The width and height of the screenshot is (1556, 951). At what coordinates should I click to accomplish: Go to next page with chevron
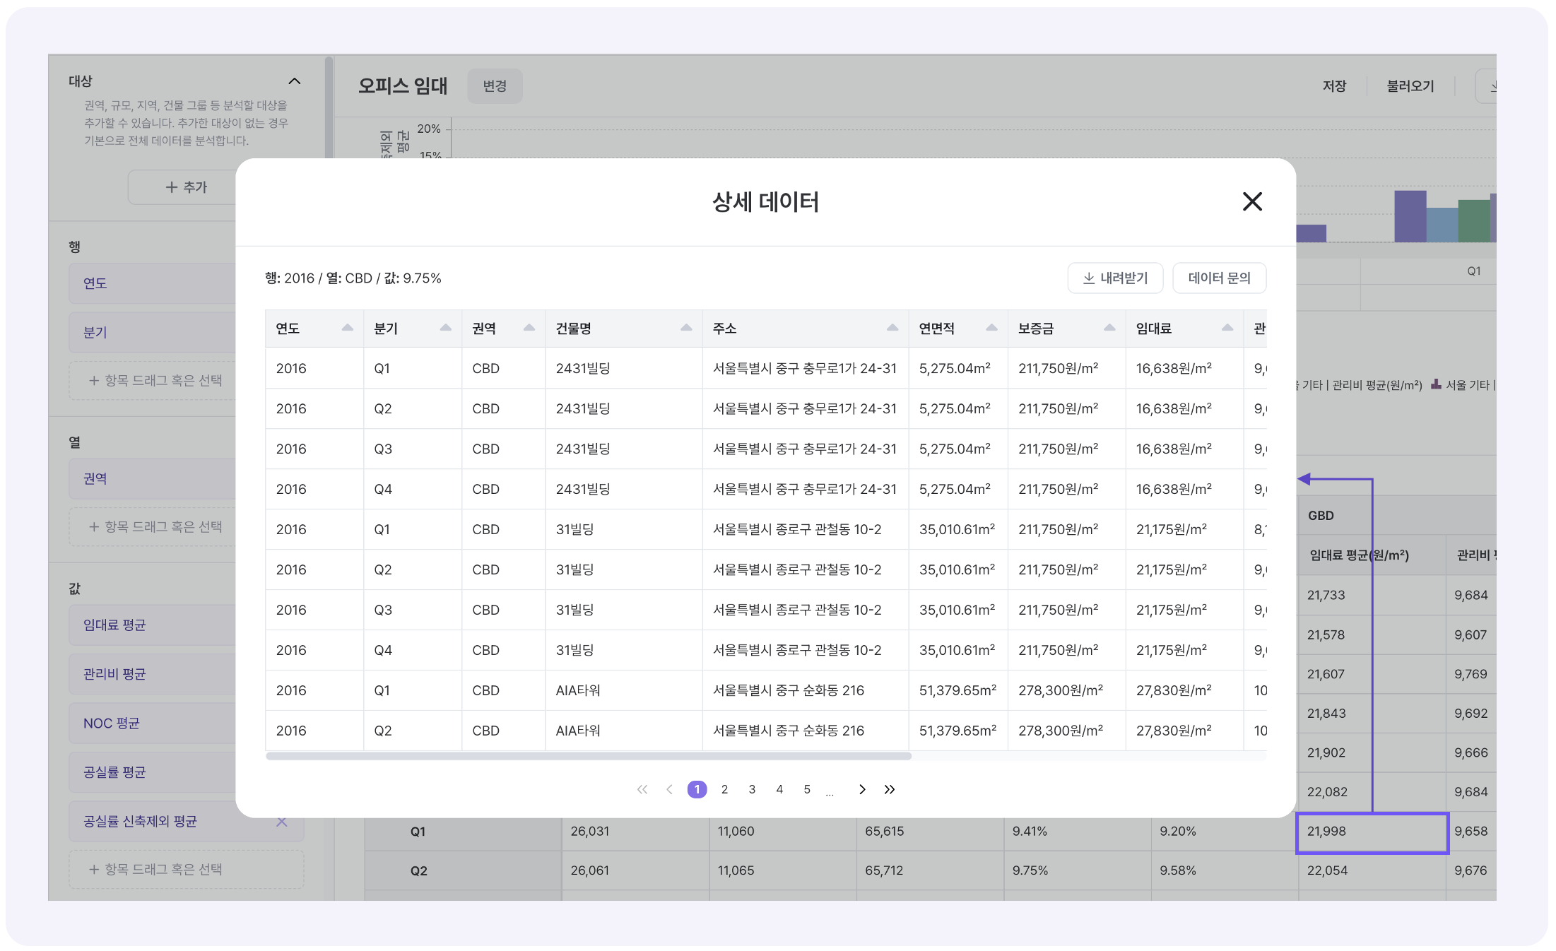(x=862, y=789)
